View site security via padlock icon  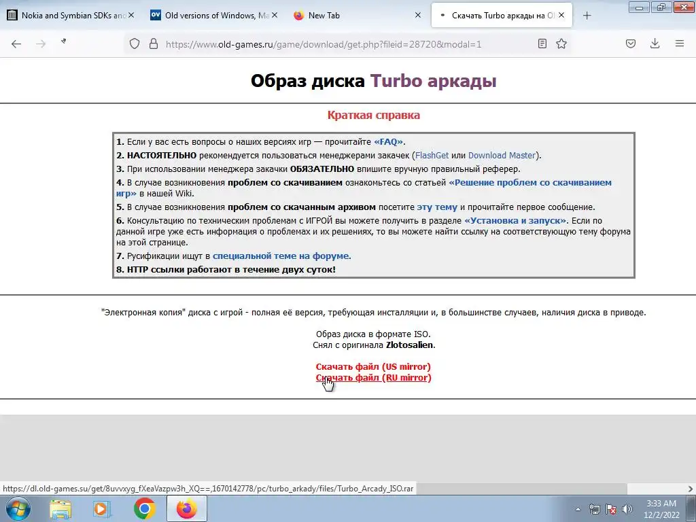[x=154, y=43]
